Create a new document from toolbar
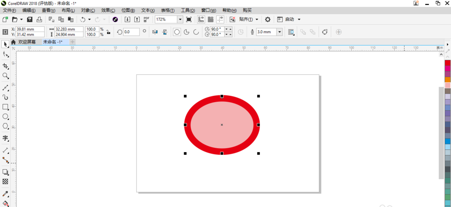Viewport: 451px width, 207px height. click(5, 19)
